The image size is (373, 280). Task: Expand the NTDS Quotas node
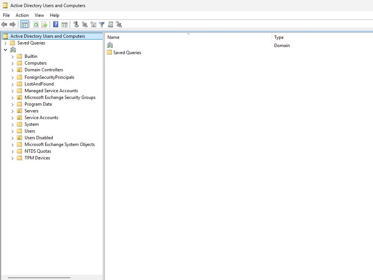13,152
